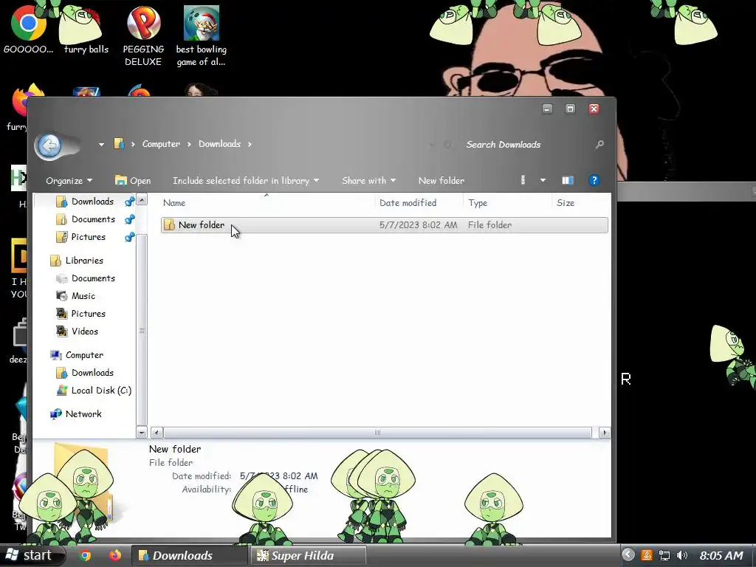Open Documents library in sidebar

point(93,278)
